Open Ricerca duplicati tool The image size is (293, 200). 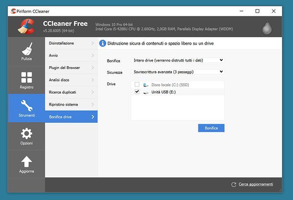click(x=72, y=92)
